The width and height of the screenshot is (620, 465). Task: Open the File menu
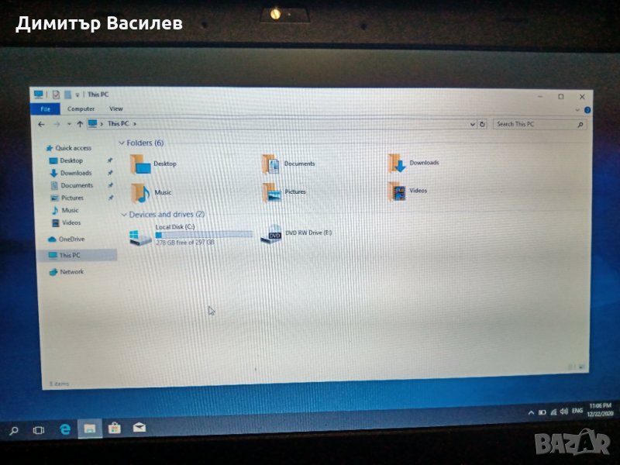point(46,109)
